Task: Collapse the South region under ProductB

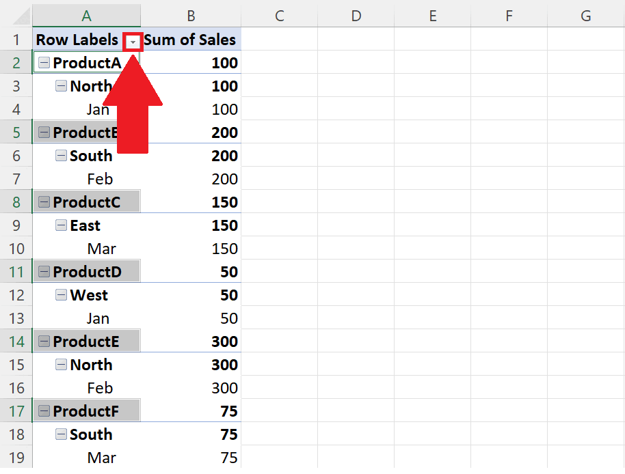Action: coord(61,156)
